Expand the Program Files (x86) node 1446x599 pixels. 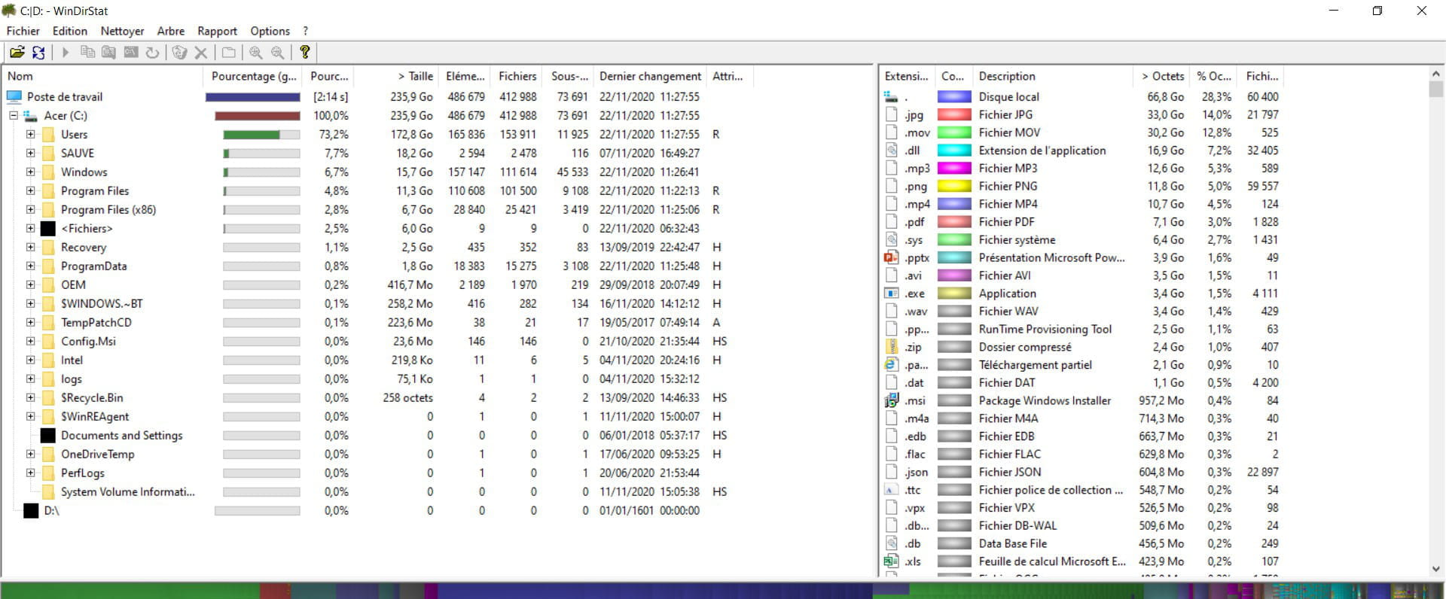point(30,209)
